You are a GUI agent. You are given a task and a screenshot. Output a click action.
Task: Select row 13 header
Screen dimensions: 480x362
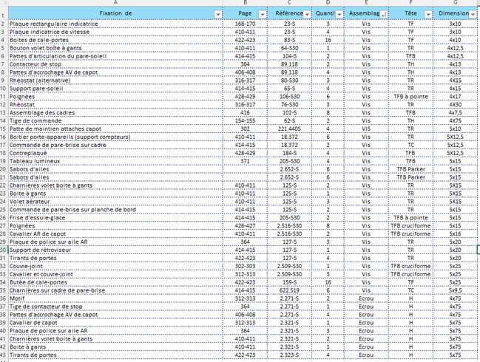tap(4, 113)
